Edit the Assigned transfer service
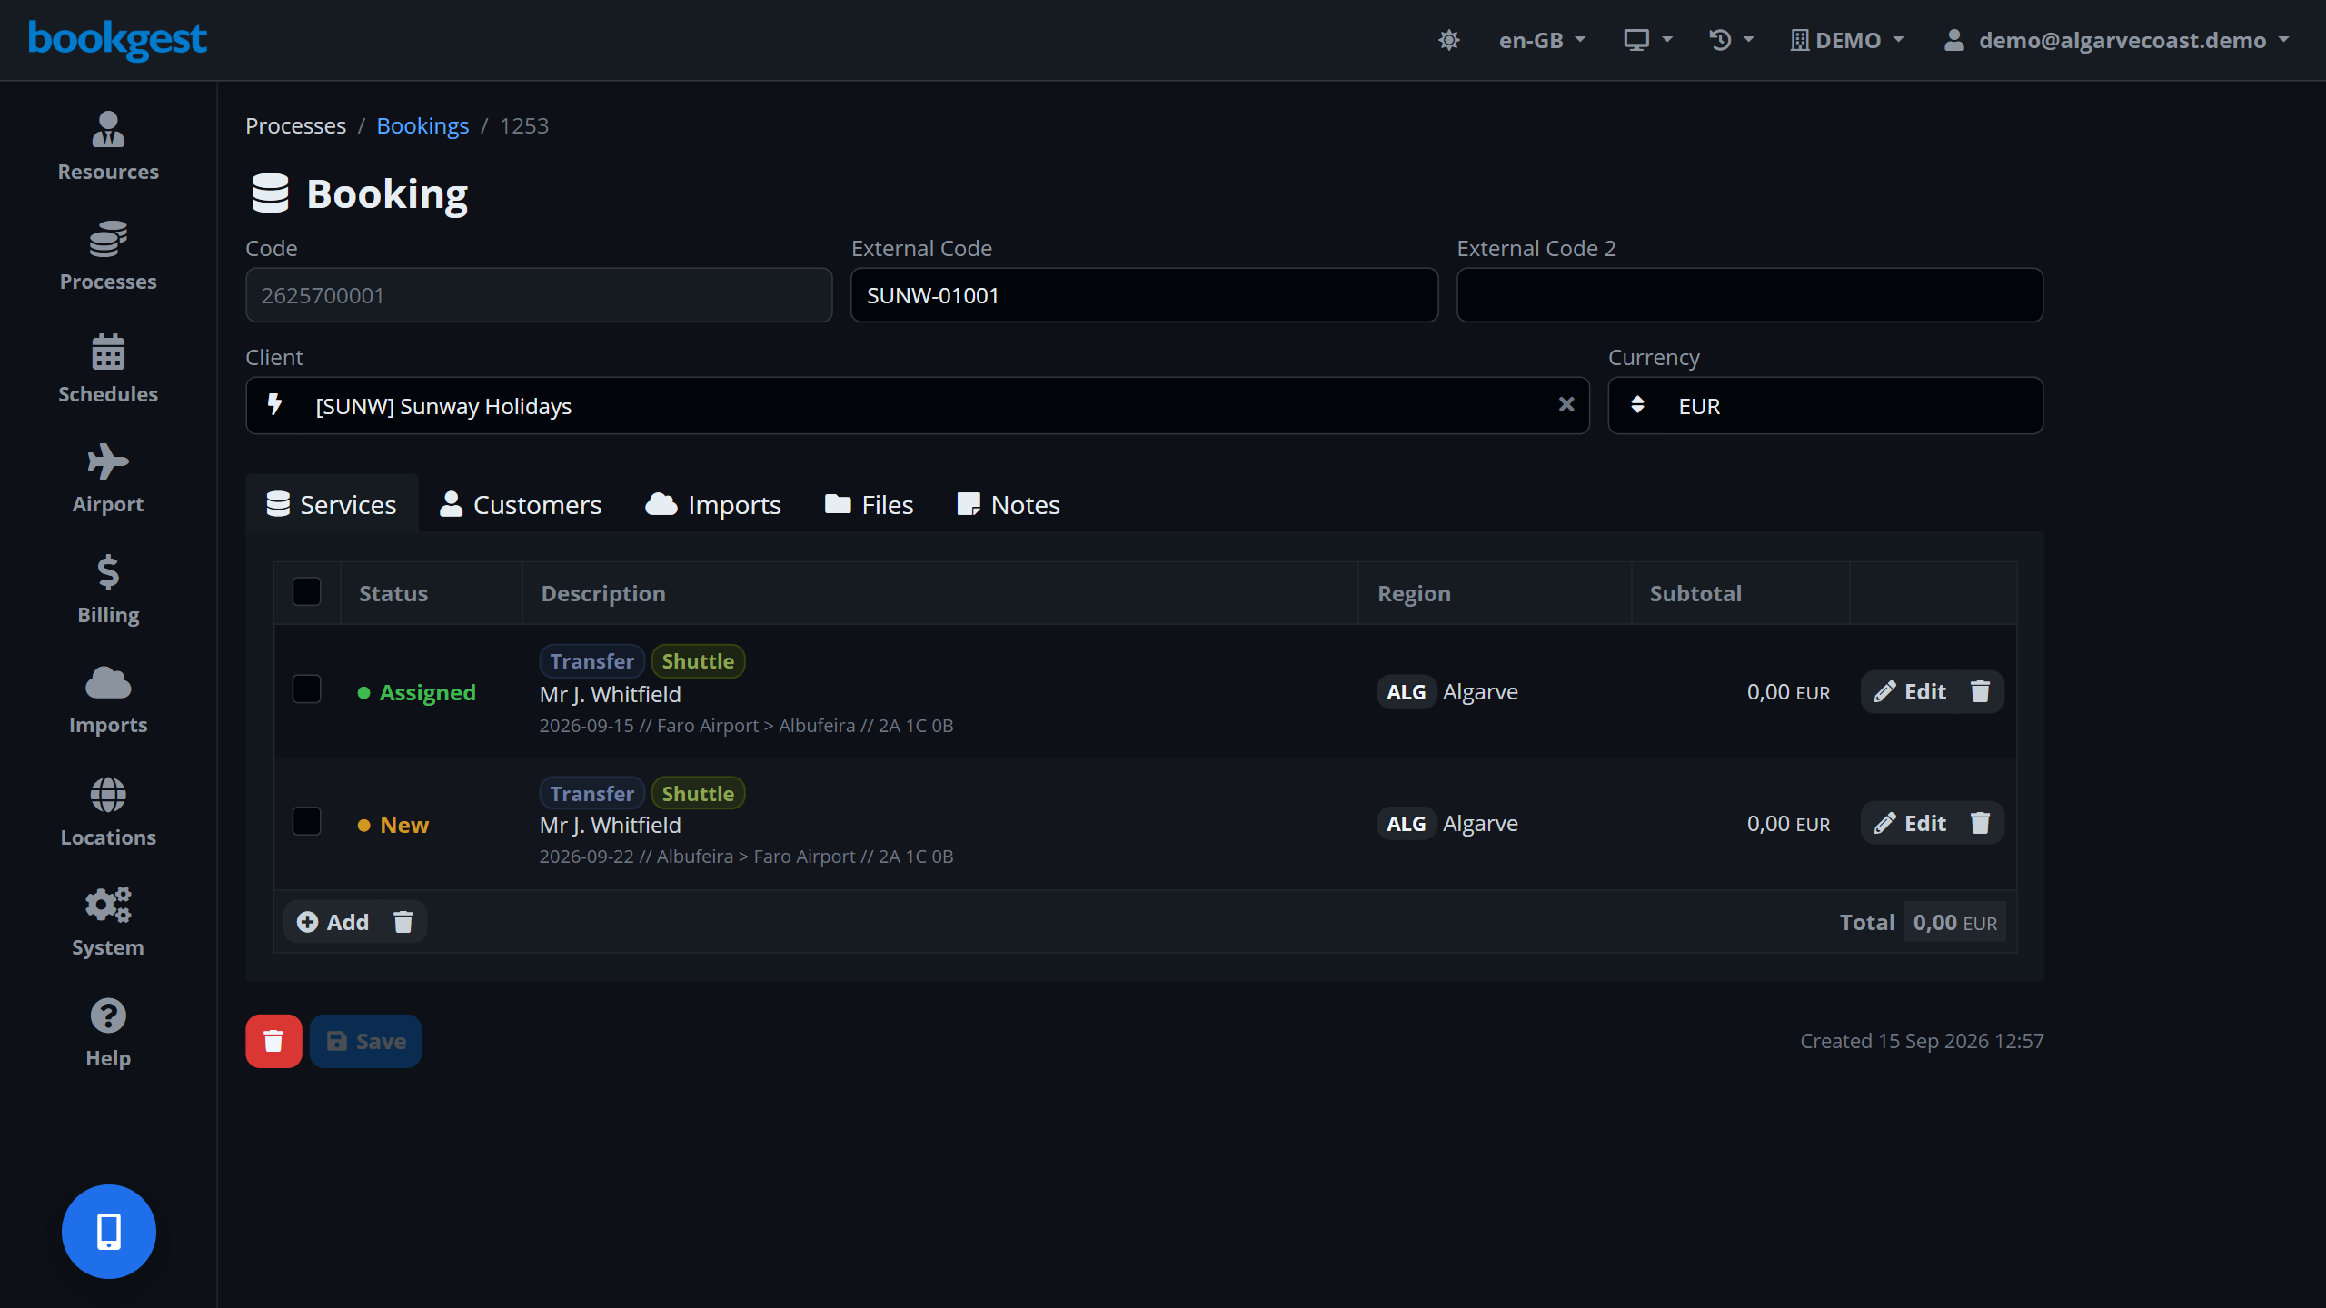This screenshot has height=1308, width=2326. tap(1911, 692)
